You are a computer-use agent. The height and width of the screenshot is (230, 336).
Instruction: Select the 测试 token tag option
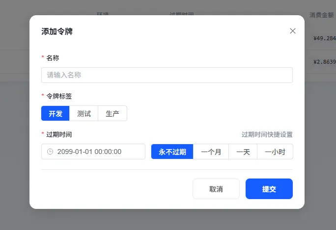point(84,113)
